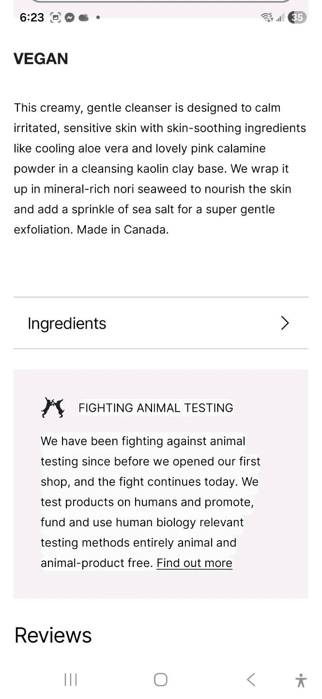Tap the Reviews section heading

53,635
